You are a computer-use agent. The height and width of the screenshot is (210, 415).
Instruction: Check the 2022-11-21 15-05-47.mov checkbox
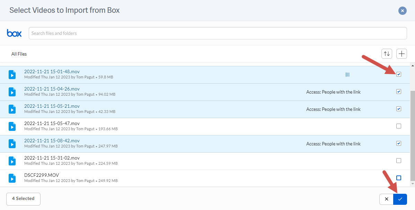(398, 126)
